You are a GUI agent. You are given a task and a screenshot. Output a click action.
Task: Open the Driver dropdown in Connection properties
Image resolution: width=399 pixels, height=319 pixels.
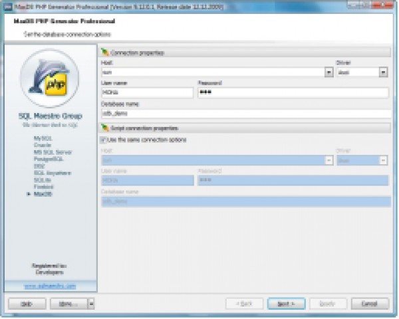pos(383,72)
